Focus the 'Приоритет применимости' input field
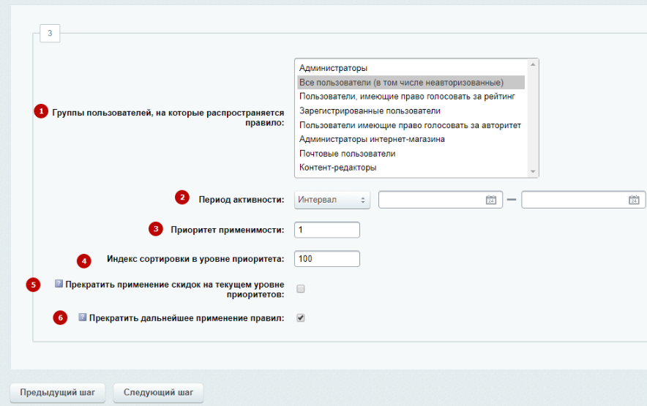The width and height of the screenshot is (647, 406). click(326, 230)
